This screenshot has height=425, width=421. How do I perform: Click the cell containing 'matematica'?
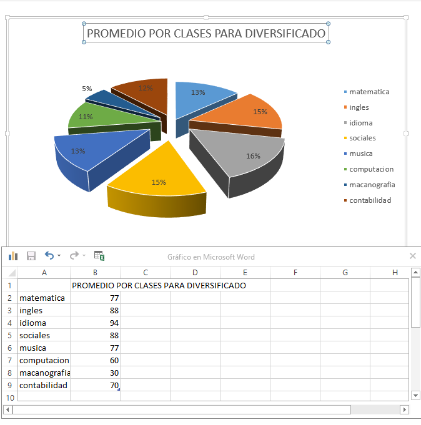44,298
